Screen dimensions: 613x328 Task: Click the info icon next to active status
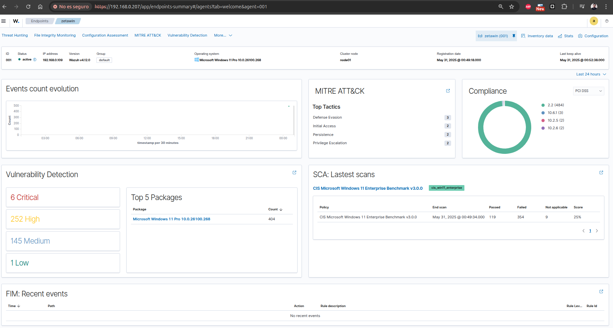coord(35,60)
